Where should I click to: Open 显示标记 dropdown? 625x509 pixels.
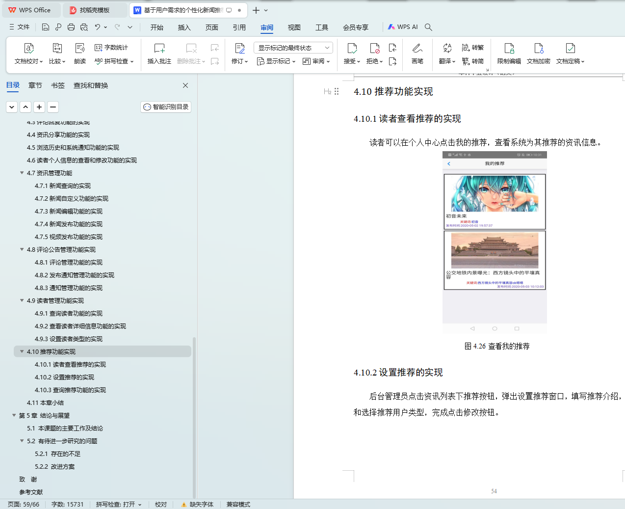coord(276,61)
